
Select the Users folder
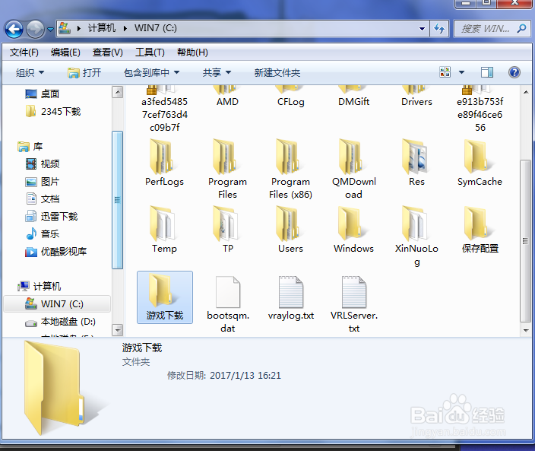pyautogui.click(x=290, y=230)
